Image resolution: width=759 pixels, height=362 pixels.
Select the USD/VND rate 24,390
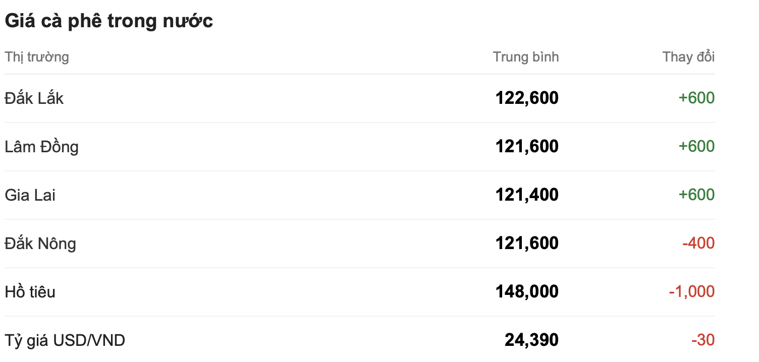click(531, 340)
